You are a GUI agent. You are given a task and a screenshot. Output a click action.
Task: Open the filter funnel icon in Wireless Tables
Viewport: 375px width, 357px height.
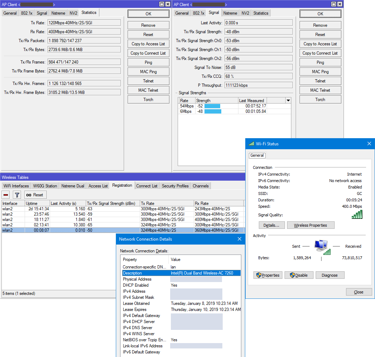pos(17,195)
